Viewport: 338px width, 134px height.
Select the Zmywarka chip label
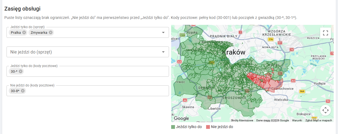[39, 32]
